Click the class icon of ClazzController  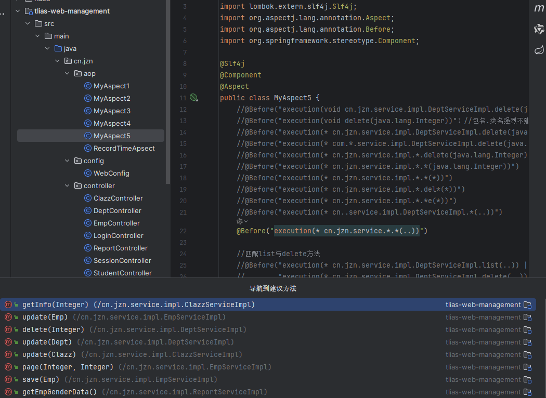coord(88,198)
